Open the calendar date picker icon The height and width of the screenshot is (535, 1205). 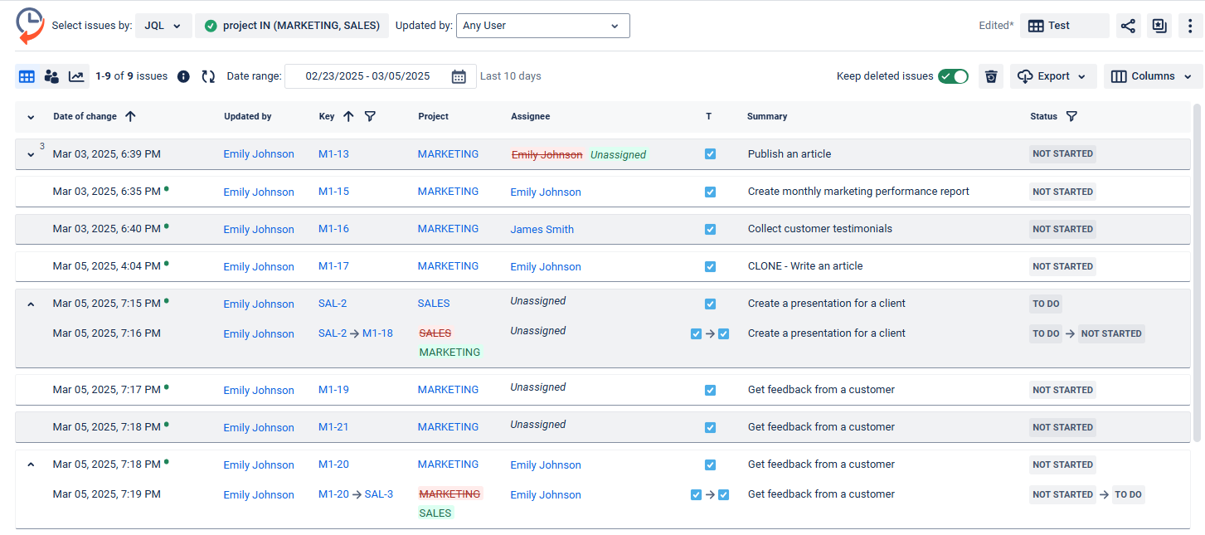coord(459,76)
